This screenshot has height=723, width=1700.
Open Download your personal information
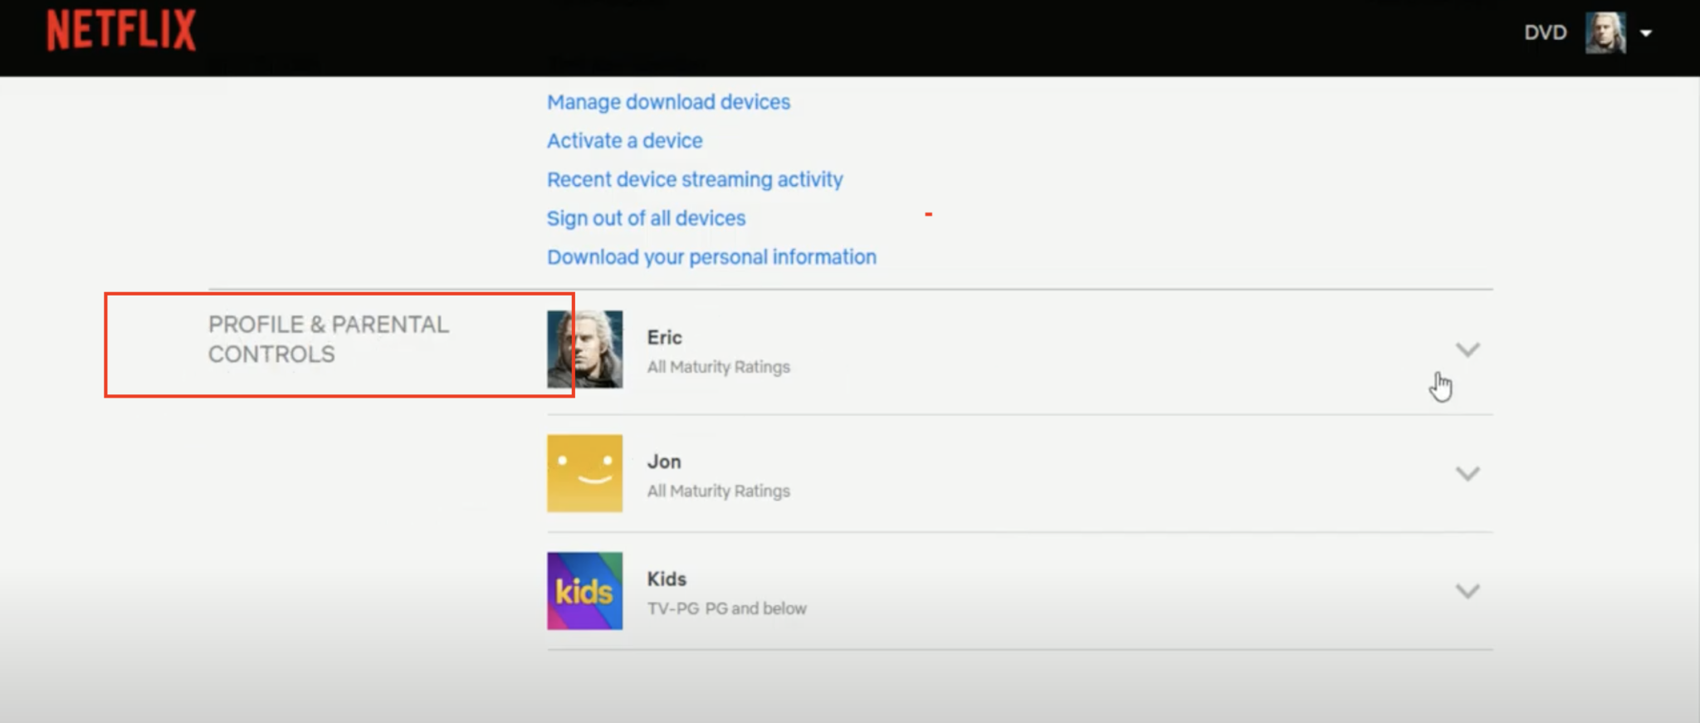pos(711,257)
